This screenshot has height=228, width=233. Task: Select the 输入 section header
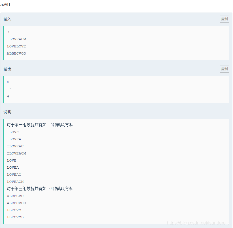point(7,19)
